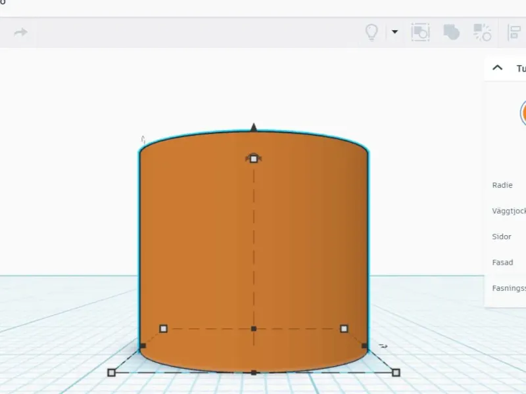Click the Sidor label
This screenshot has height=394, width=526.
[502, 236]
